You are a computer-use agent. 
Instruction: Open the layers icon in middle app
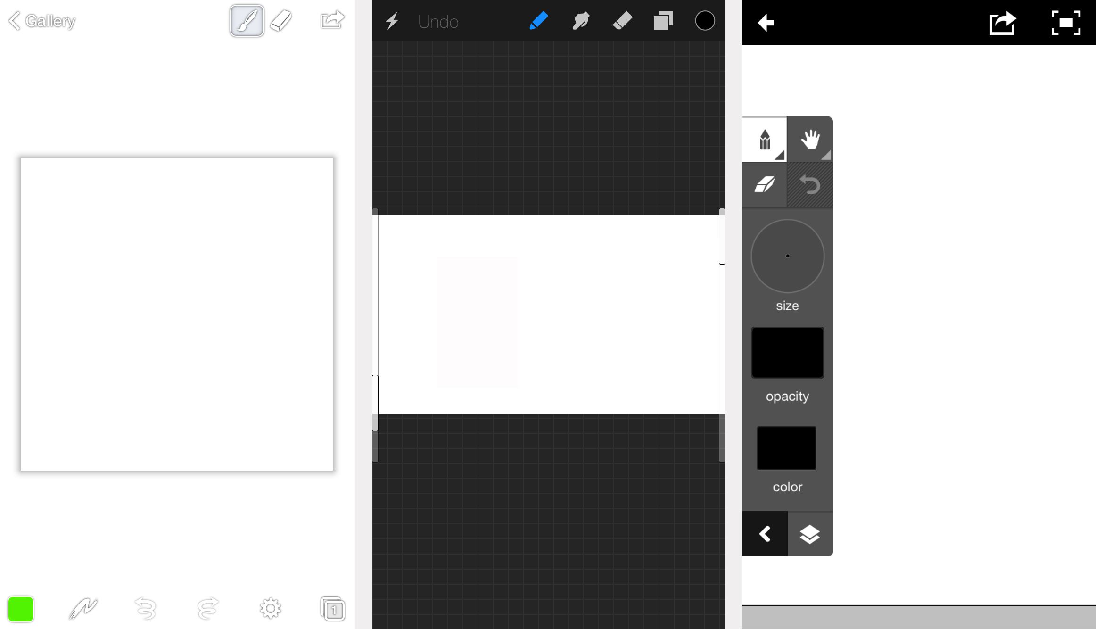coord(663,21)
